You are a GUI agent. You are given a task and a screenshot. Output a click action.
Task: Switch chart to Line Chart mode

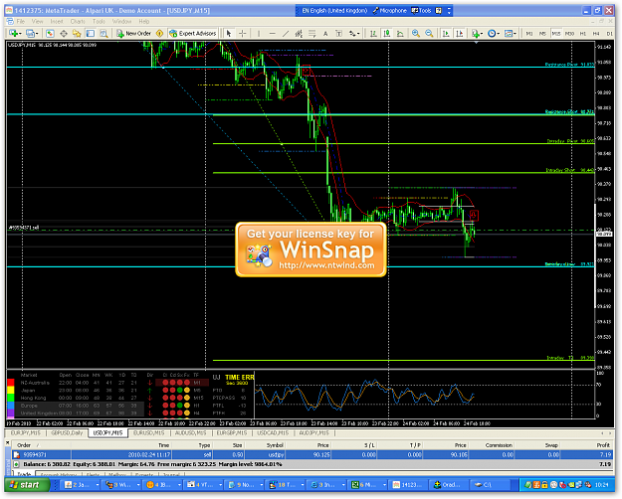[400, 34]
